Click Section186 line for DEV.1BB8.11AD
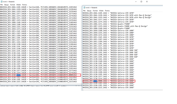 pos(38,22)
